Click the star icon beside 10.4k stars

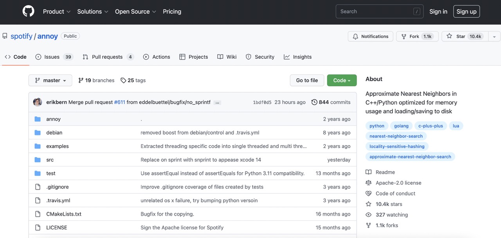[x=368, y=204]
